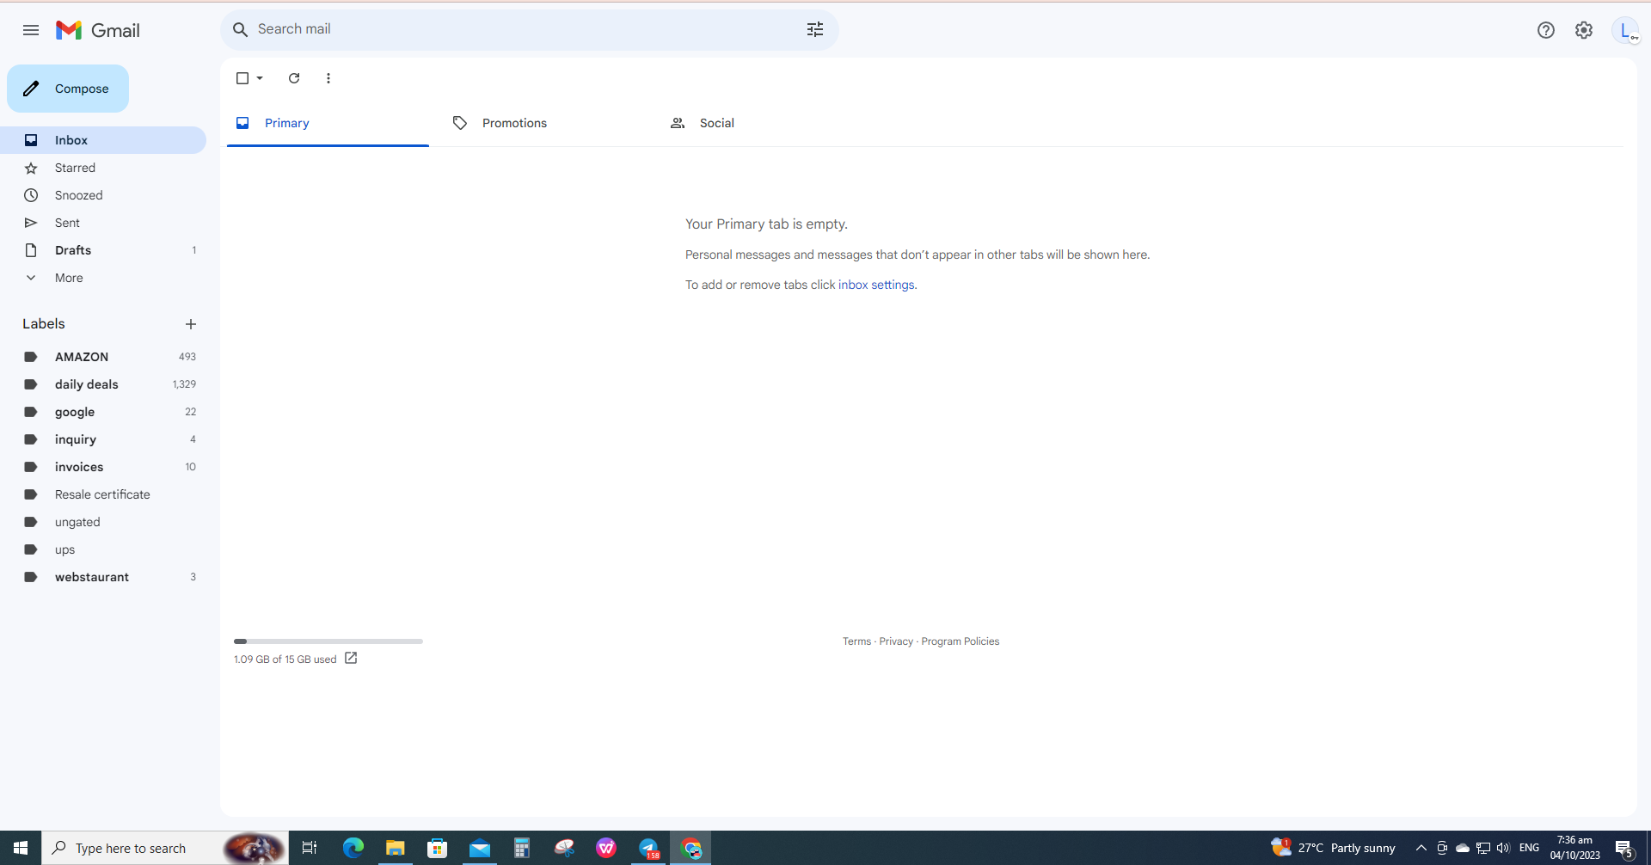Switch to the Promotions tab
The image size is (1651, 865).
545,123
